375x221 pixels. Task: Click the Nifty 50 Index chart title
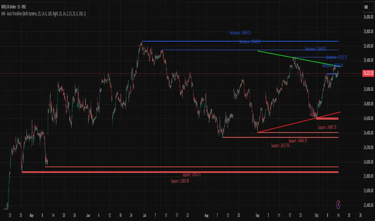[x=13, y=7]
